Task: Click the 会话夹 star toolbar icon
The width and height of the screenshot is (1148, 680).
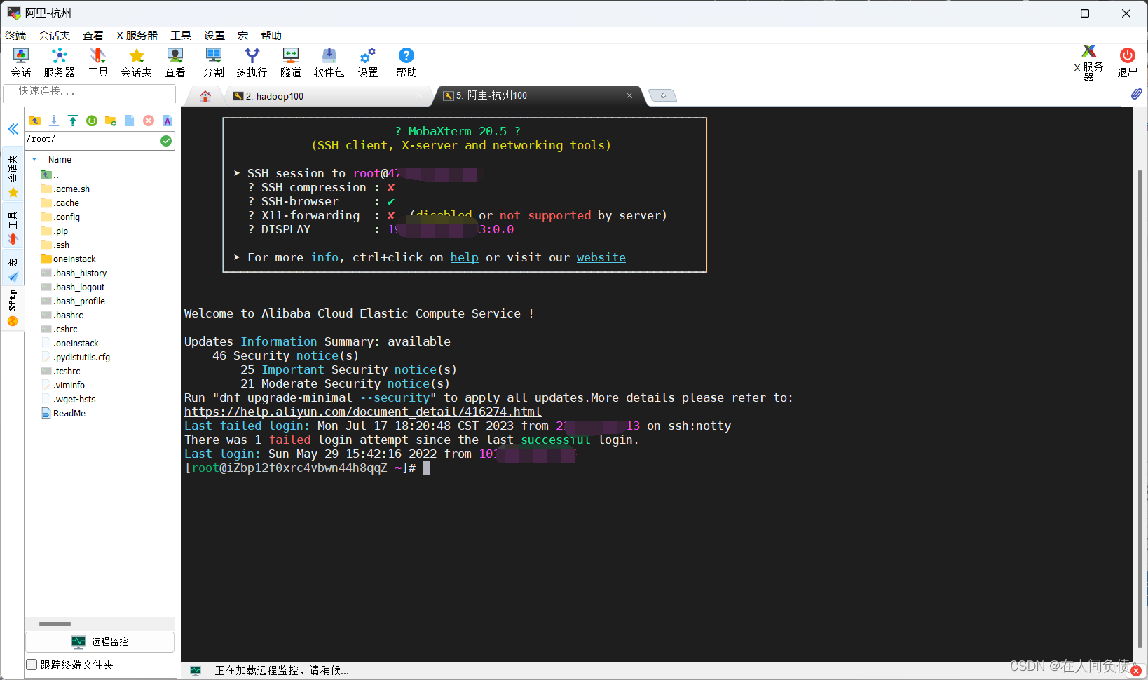Action: click(137, 62)
